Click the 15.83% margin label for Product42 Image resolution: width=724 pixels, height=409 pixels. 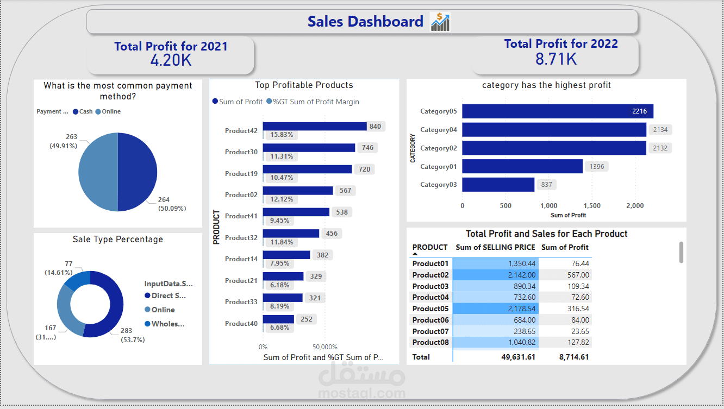282,135
